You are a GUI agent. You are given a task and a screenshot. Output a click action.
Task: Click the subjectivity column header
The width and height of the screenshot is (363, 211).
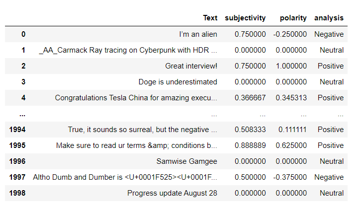(x=245, y=18)
